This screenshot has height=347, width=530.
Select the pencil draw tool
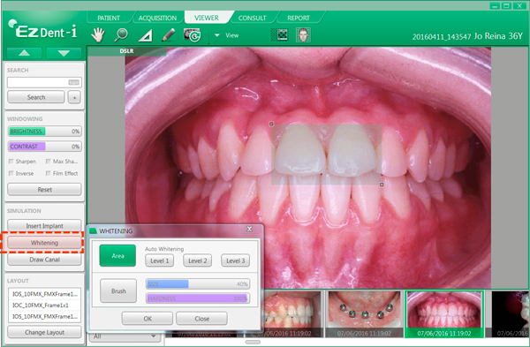tap(168, 34)
